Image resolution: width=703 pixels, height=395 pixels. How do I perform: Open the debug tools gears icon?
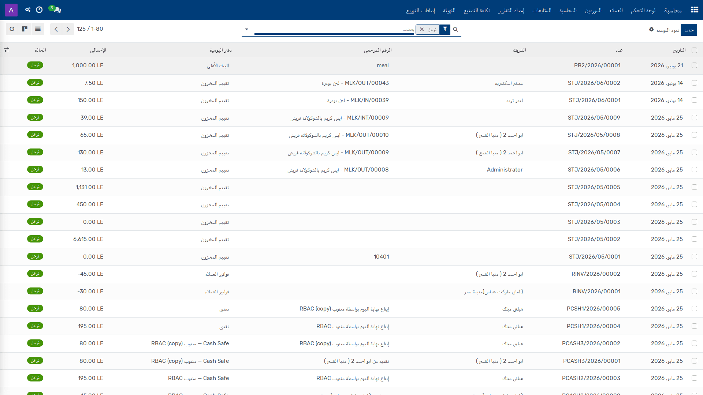click(x=28, y=10)
